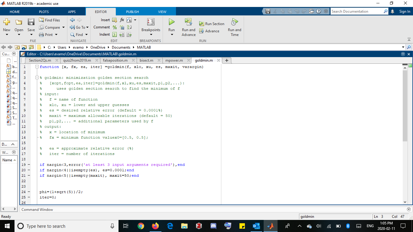Viewport: 413px width, 232px height.
Task: Switch to the PLOTS ribbon tab
Action: point(44,12)
